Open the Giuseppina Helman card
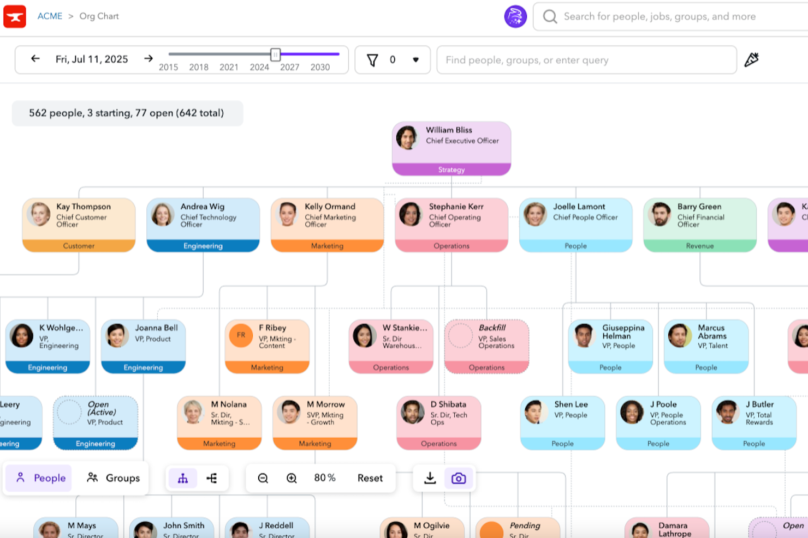 [x=610, y=346]
